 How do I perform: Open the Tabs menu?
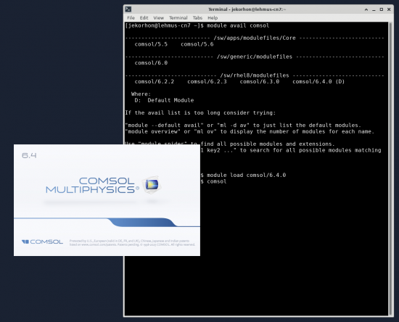(x=197, y=18)
